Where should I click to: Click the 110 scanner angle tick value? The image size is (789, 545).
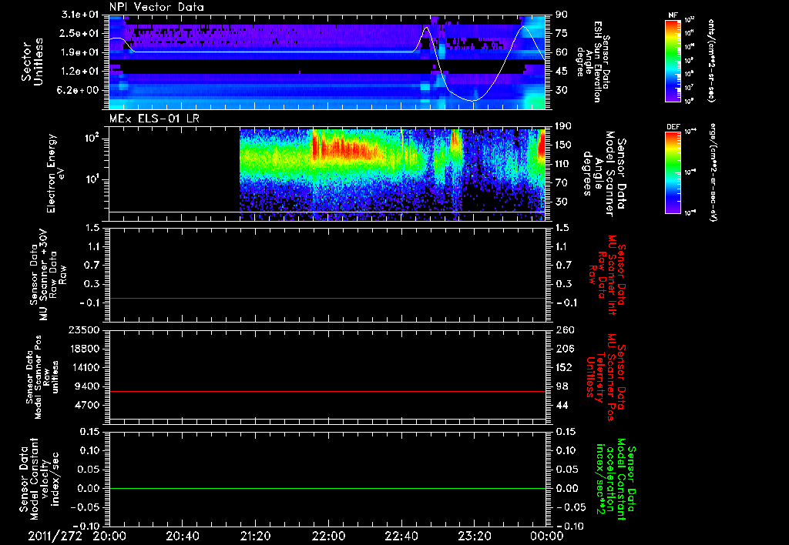pos(564,164)
